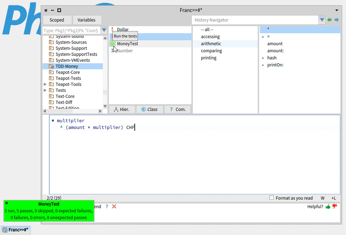Viewport: 346px width, 235px height.
Task: Select the printing protocol
Action: pos(225,58)
